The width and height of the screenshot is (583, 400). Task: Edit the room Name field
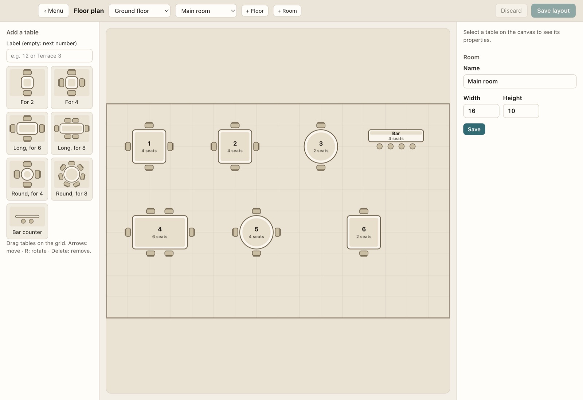tap(520, 81)
